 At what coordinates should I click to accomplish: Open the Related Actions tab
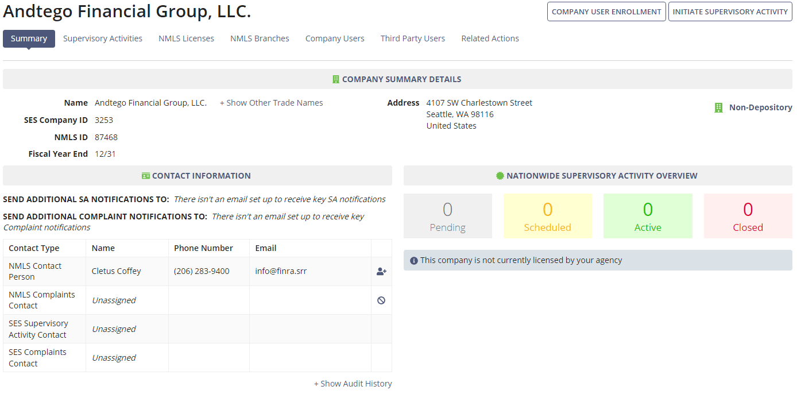point(490,38)
